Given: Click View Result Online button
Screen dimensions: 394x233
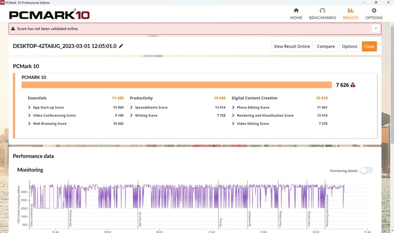Looking at the screenshot, I should tap(291, 46).
